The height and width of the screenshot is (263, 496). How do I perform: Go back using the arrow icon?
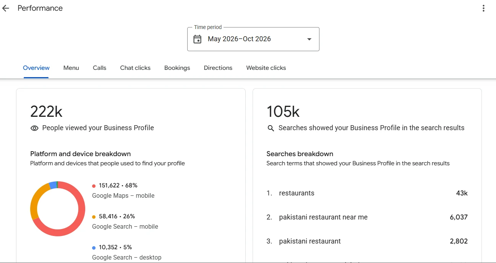click(x=5, y=8)
